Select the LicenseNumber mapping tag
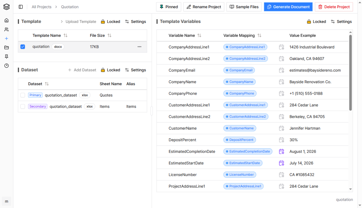Image resolution: width=362 pixels, height=208 pixels. coord(240,175)
